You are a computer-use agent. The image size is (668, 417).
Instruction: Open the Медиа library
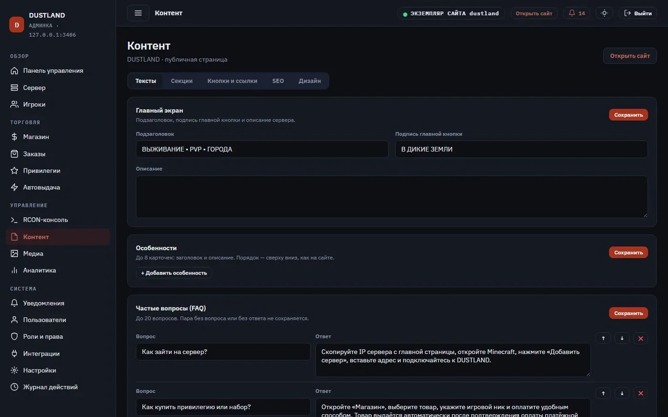58,254
